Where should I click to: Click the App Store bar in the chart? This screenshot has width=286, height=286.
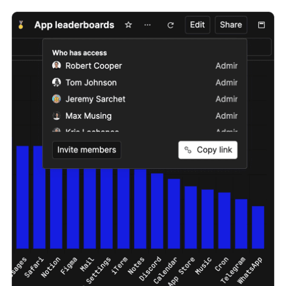point(190,217)
